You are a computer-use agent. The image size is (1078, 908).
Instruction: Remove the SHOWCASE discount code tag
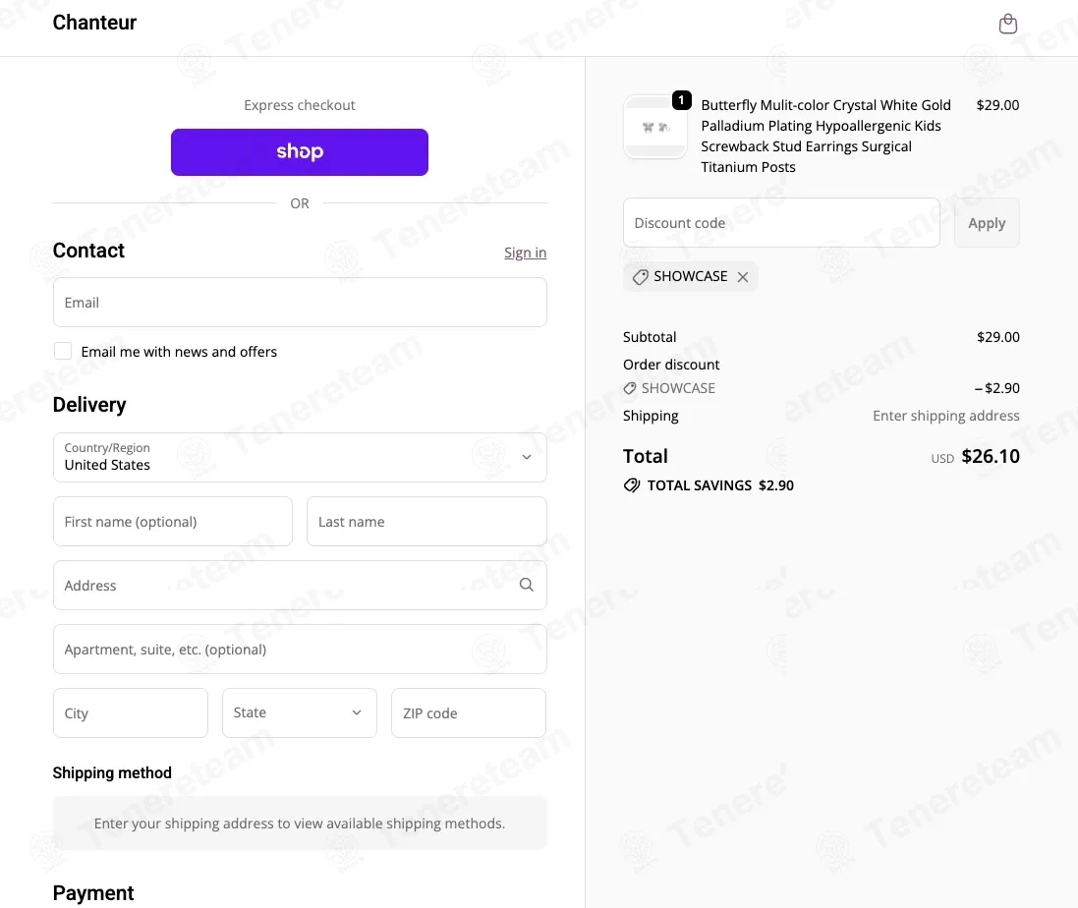point(743,277)
